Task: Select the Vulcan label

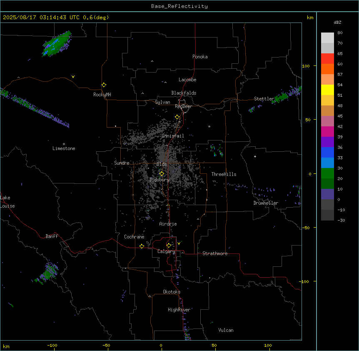Action: pyautogui.click(x=226, y=330)
